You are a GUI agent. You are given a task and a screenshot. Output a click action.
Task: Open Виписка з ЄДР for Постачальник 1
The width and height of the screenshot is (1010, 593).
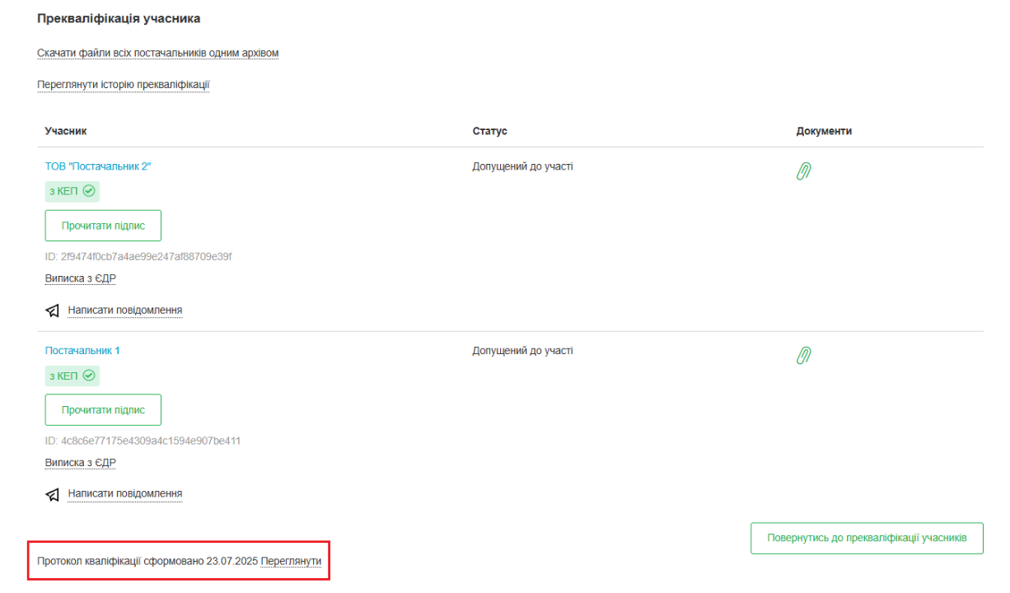(x=80, y=463)
